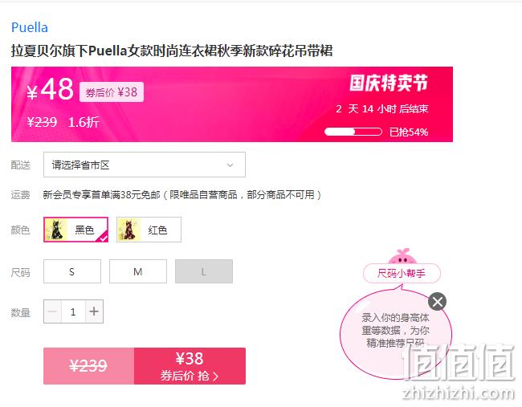Click the ¥38 券后价 抢 buy button
Image resolution: width=522 pixels, height=407 pixels.
(190, 366)
